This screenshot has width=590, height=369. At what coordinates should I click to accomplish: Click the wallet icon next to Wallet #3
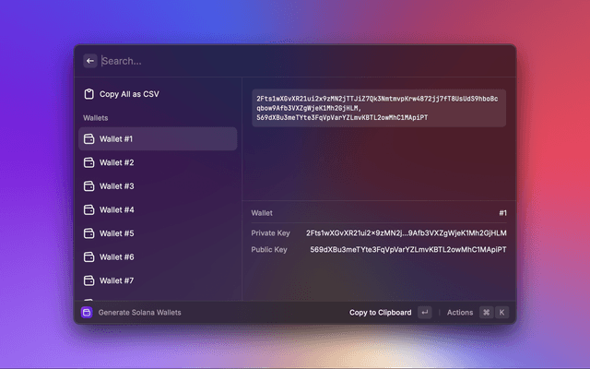[x=89, y=186]
